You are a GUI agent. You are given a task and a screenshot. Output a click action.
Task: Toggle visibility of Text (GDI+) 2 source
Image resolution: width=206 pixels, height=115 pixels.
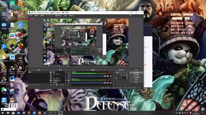pos(66,74)
